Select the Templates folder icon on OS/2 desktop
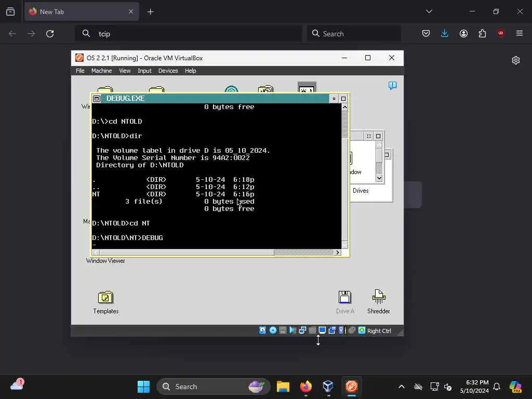This screenshot has height=399, width=532. click(105, 298)
